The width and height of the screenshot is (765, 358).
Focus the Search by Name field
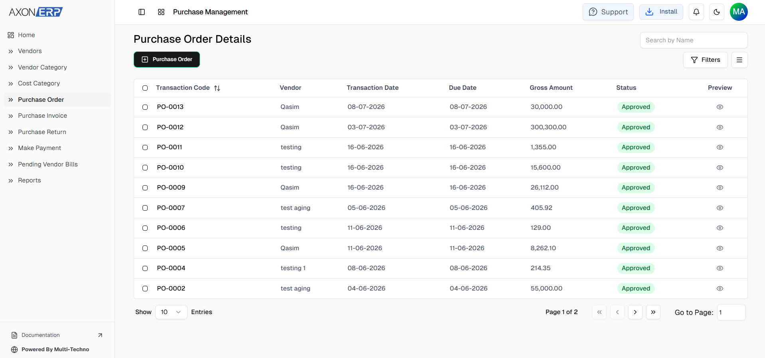(x=694, y=40)
